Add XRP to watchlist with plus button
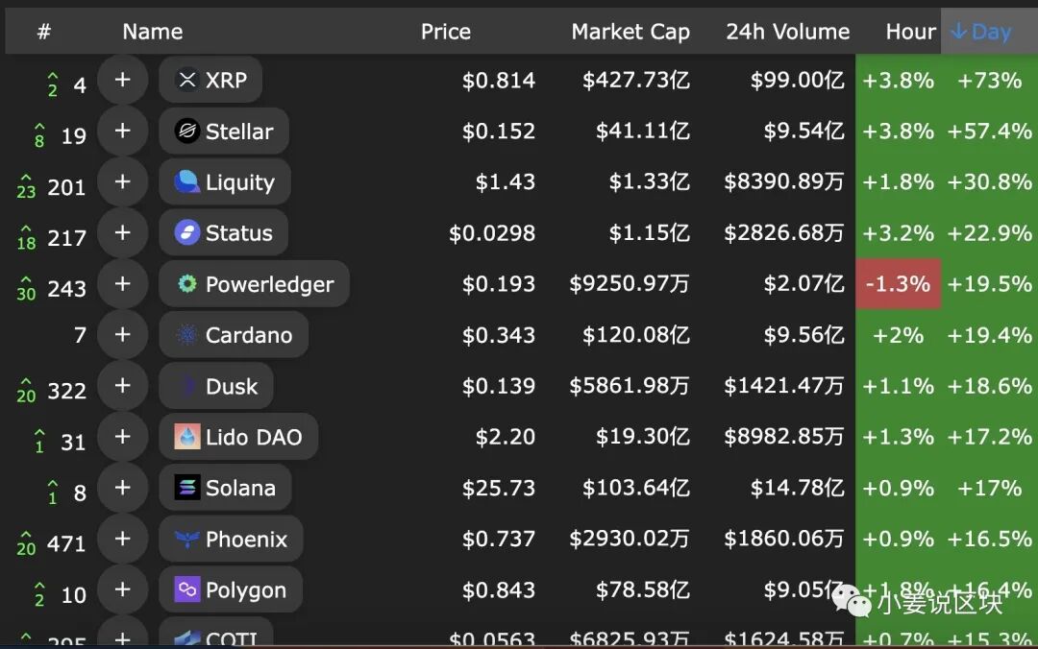The image size is (1038, 649). [x=122, y=81]
